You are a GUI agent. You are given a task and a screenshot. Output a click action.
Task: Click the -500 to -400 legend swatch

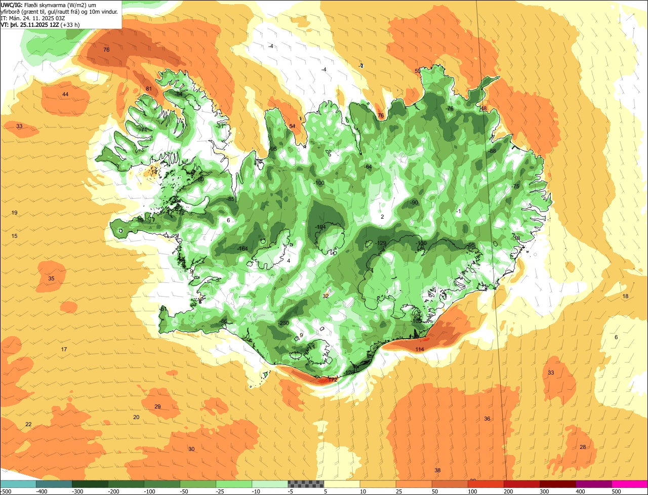click(x=18, y=484)
